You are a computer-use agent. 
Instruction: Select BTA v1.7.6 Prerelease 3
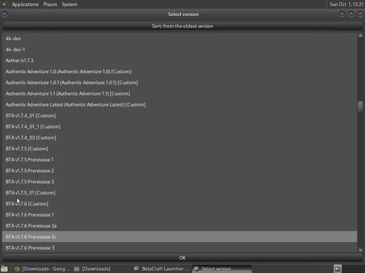click(x=180, y=248)
